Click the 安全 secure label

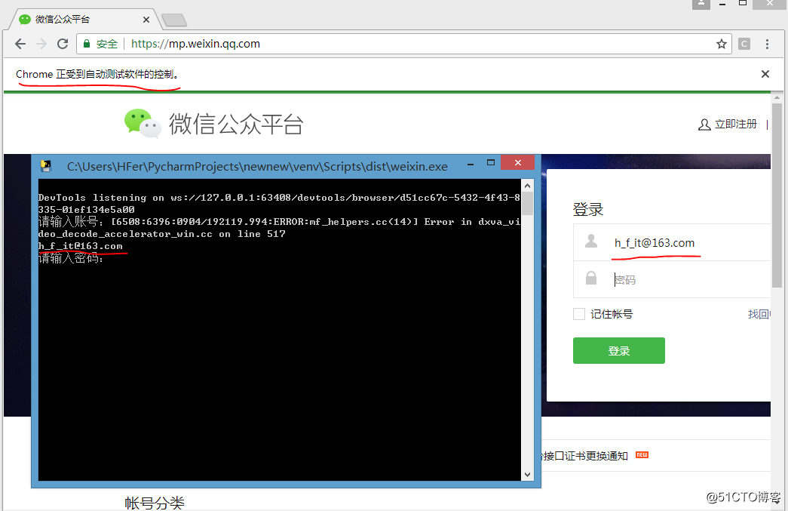pyautogui.click(x=106, y=44)
